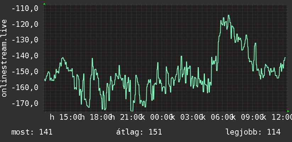Click the y-axis label -120,0
The width and height of the screenshot is (292, 142).
point(25,24)
